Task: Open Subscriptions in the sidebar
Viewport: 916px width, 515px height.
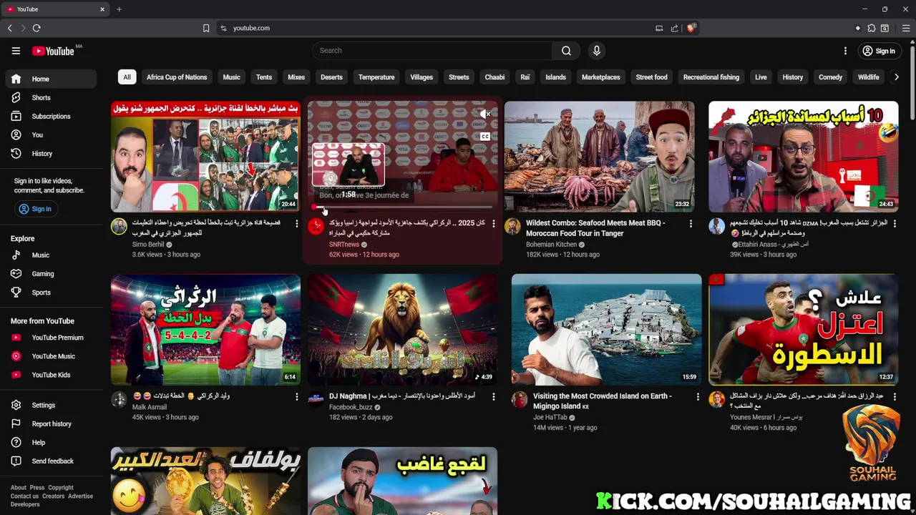Action: coord(51,116)
